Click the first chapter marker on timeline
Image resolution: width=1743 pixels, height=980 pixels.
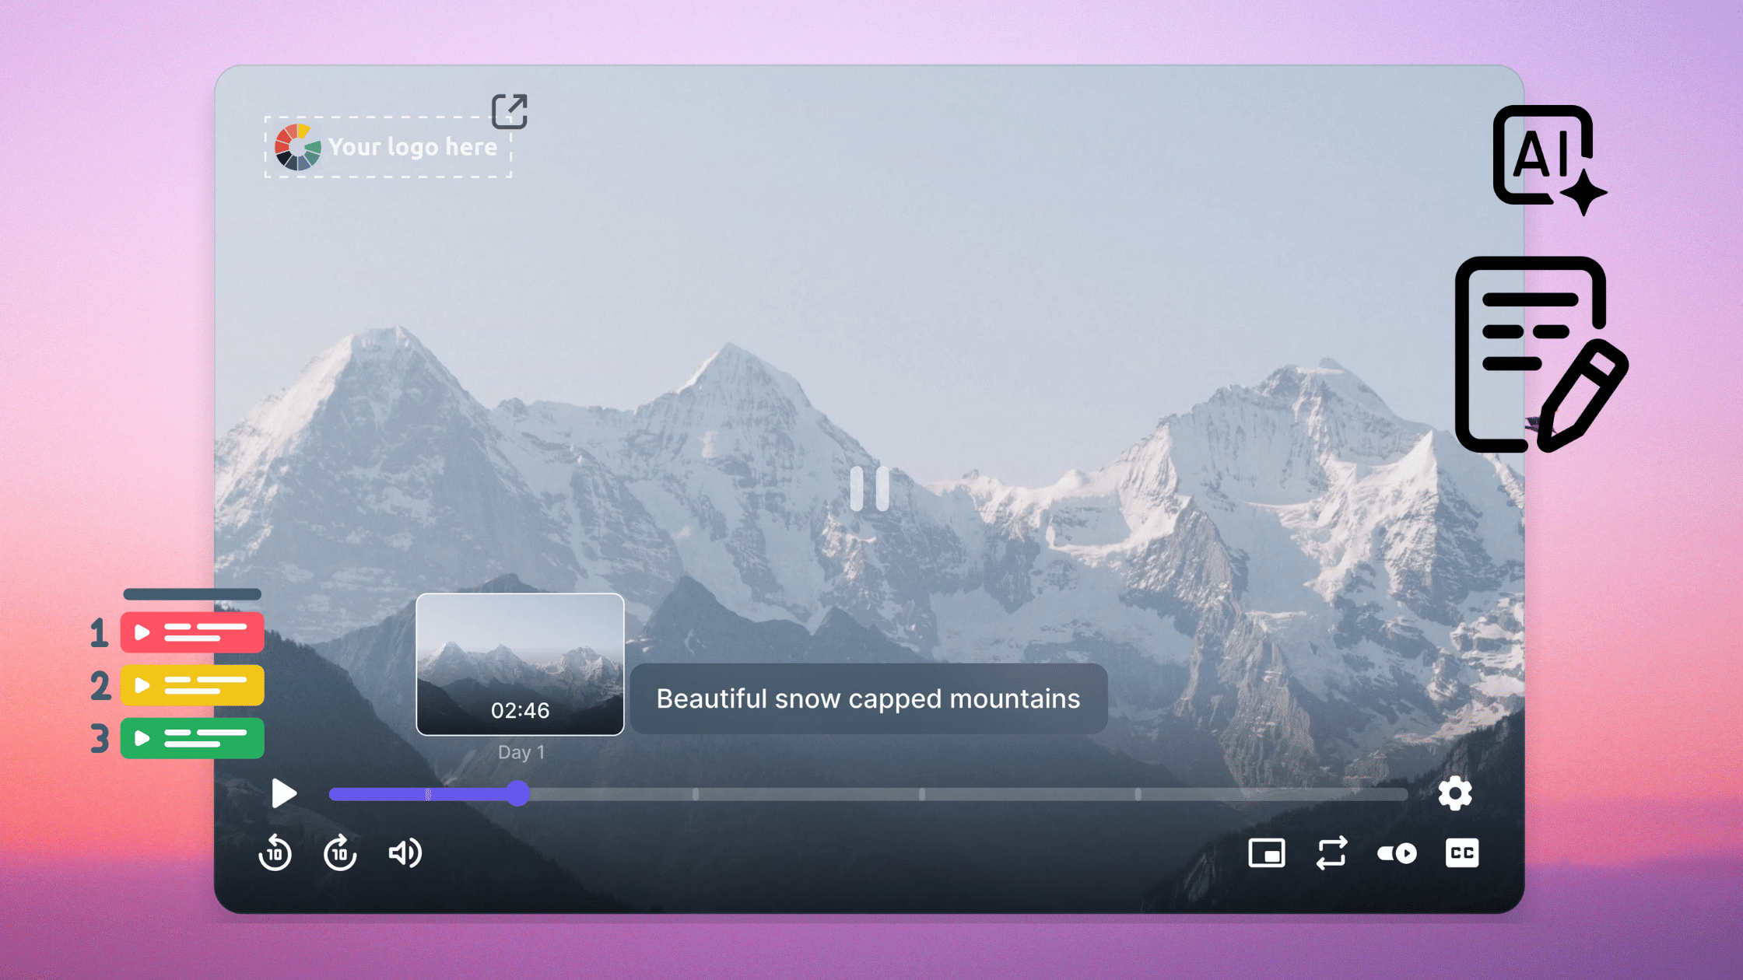pos(428,794)
